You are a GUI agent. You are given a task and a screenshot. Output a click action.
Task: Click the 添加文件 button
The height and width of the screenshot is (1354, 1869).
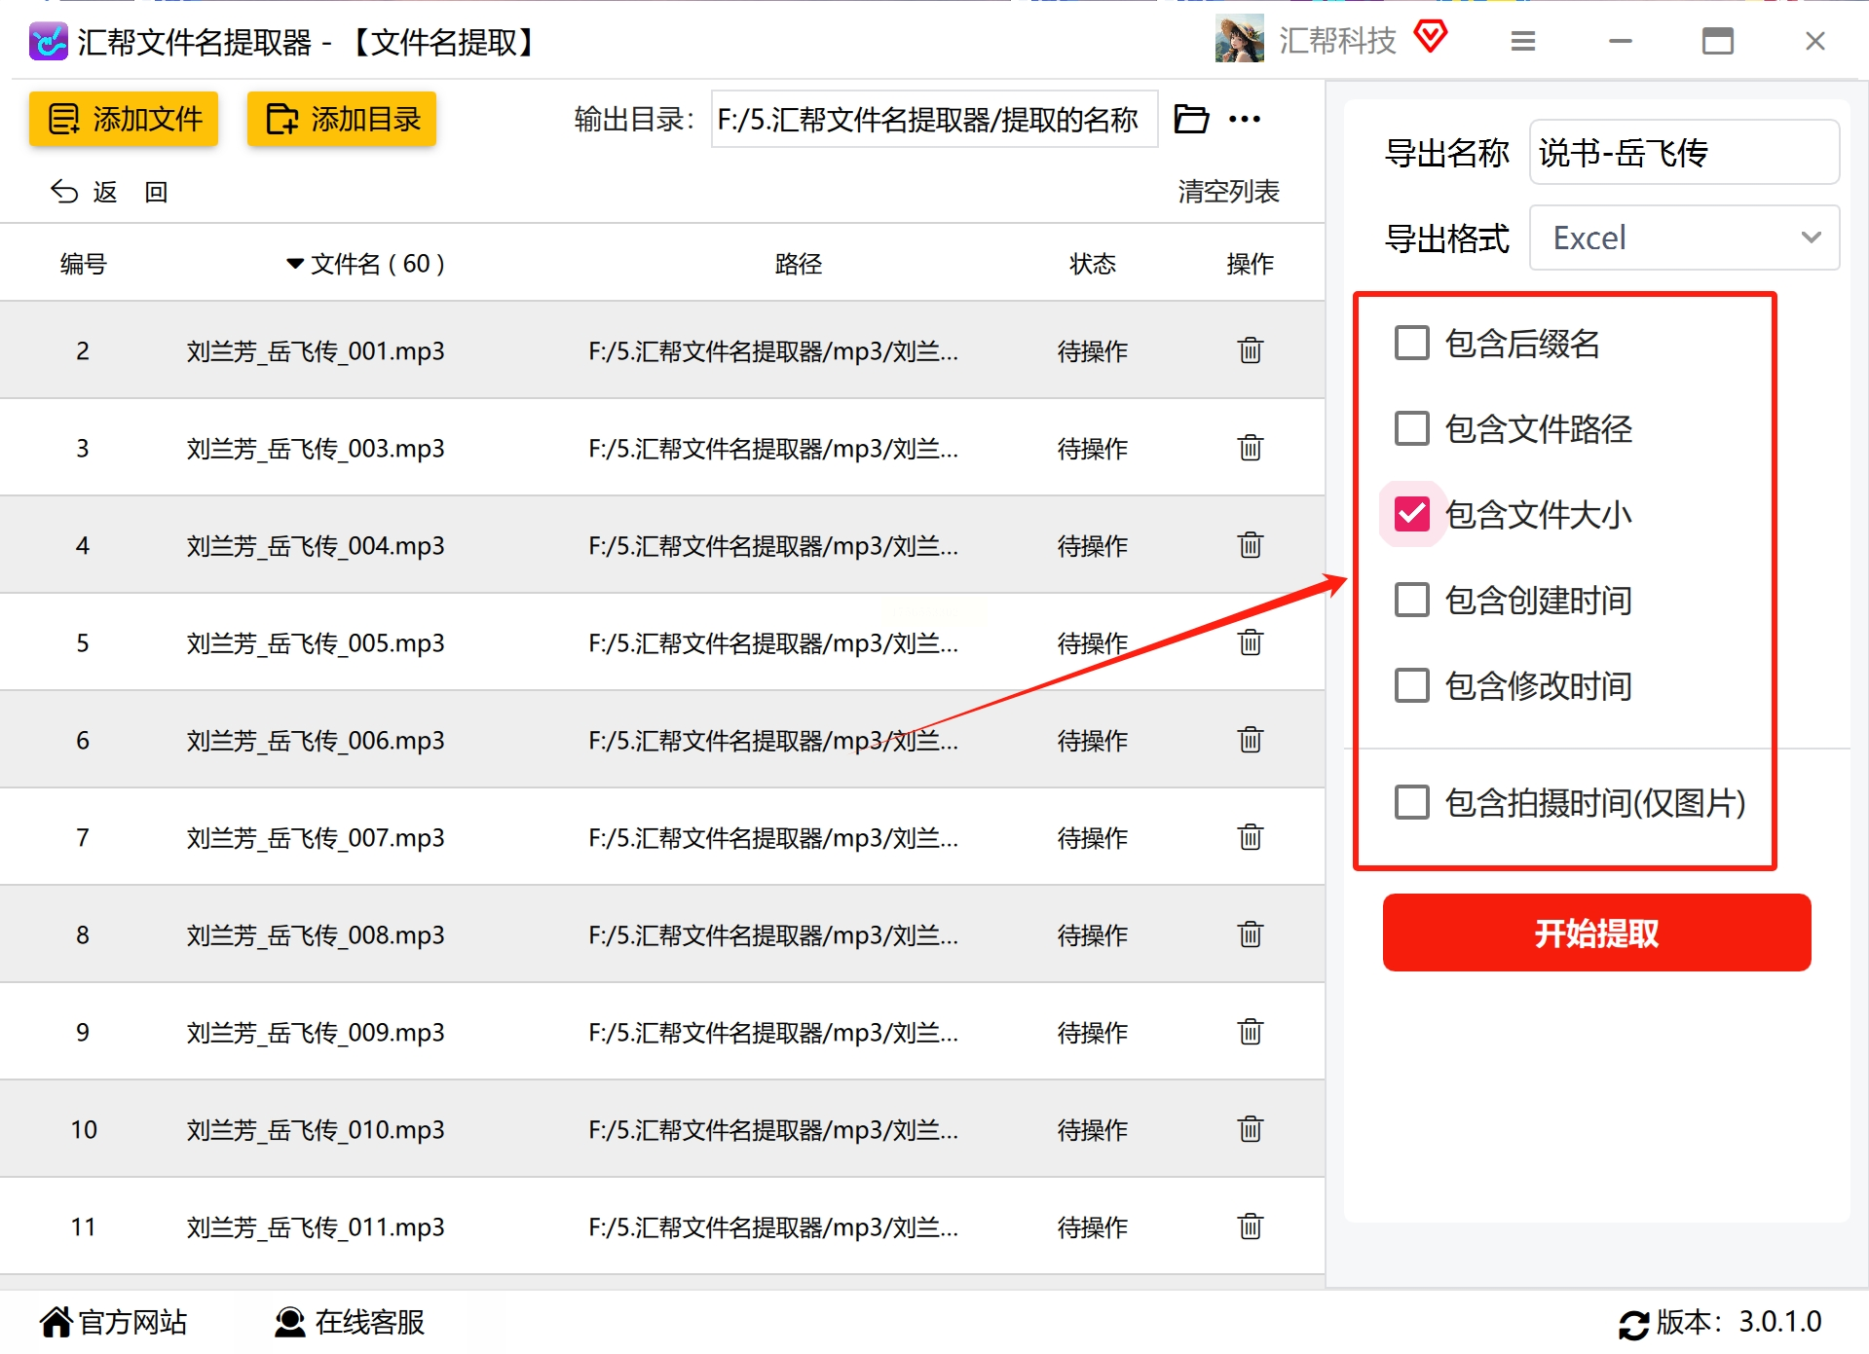click(124, 119)
